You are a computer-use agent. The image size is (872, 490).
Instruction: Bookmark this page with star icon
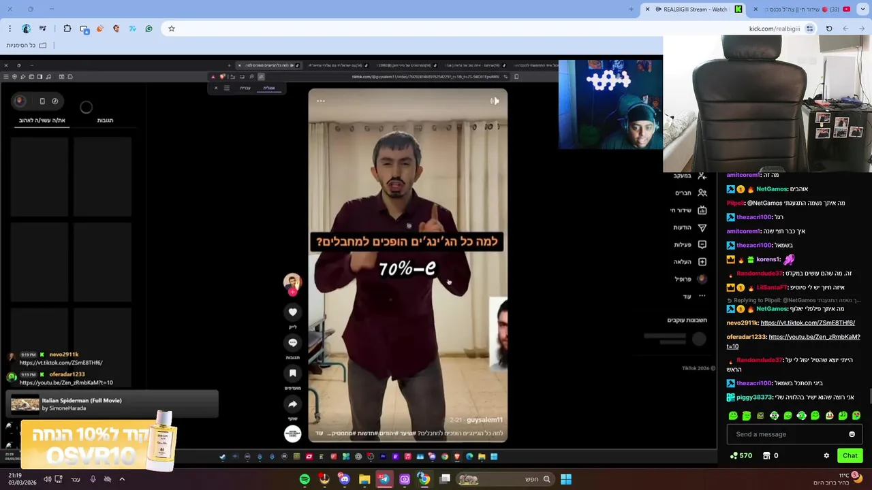tap(171, 29)
